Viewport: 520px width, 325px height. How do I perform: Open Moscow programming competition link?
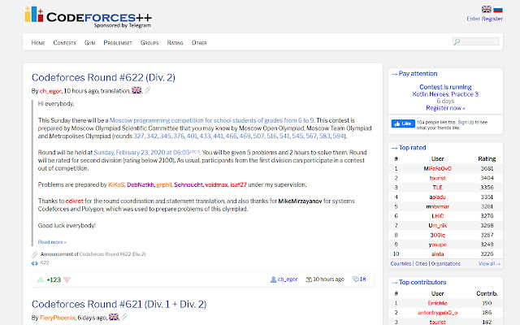(212, 120)
